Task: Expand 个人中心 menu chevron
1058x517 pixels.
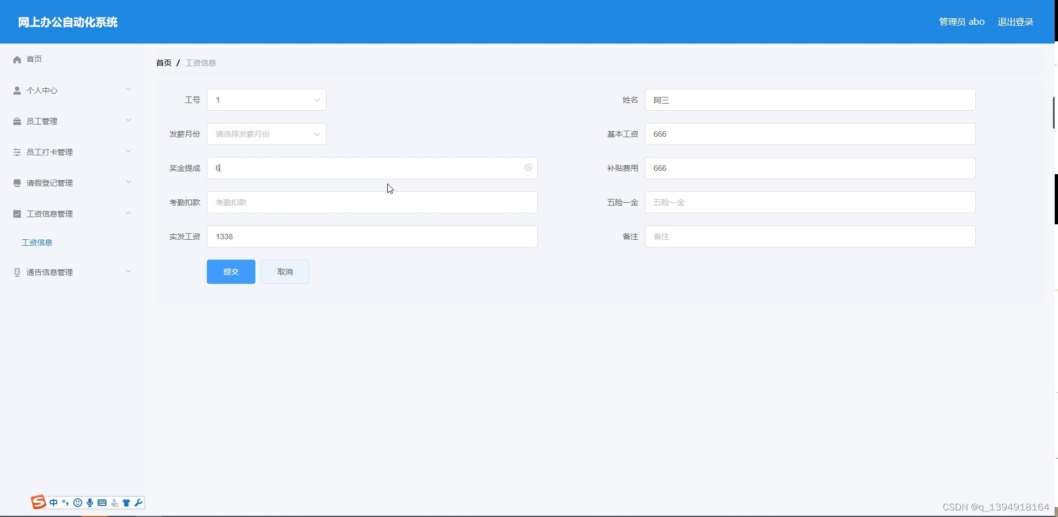Action: point(129,89)
